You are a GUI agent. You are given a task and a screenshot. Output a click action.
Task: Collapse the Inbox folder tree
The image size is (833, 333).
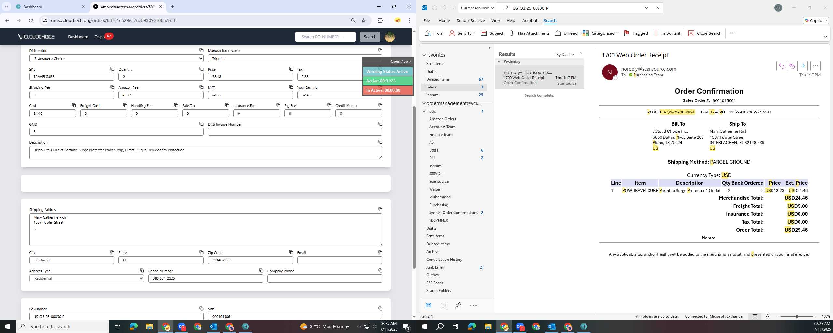424,111
